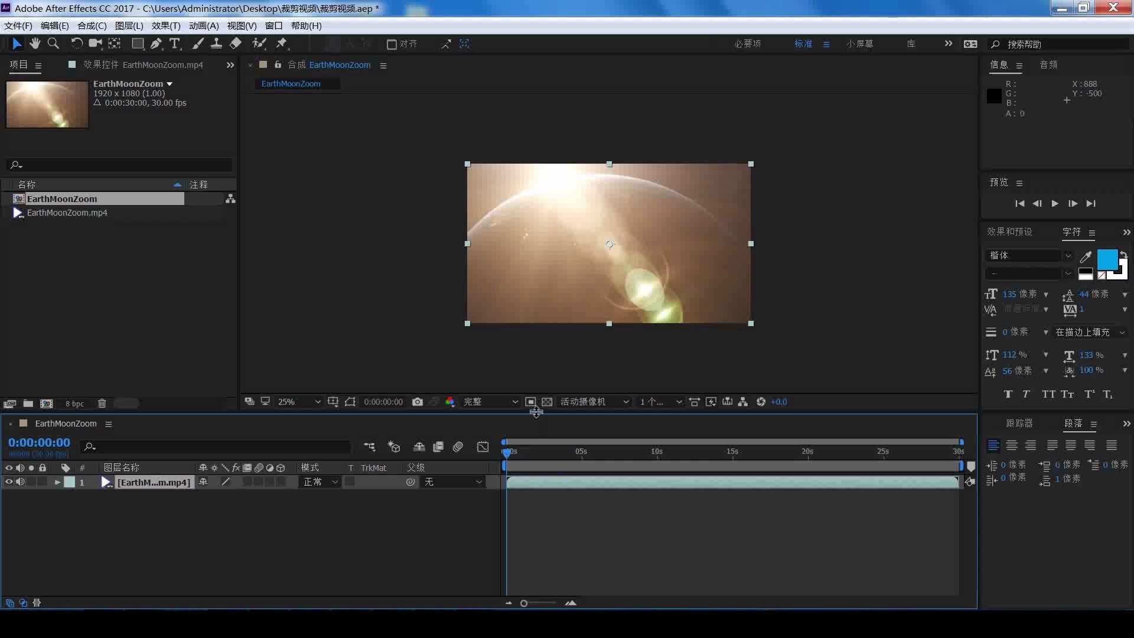1134x638 pixels.
Task: Delete selected project item with trash icon
Action: [102, 403]
